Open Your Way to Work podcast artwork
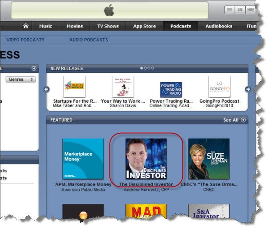 coord(123,87)
